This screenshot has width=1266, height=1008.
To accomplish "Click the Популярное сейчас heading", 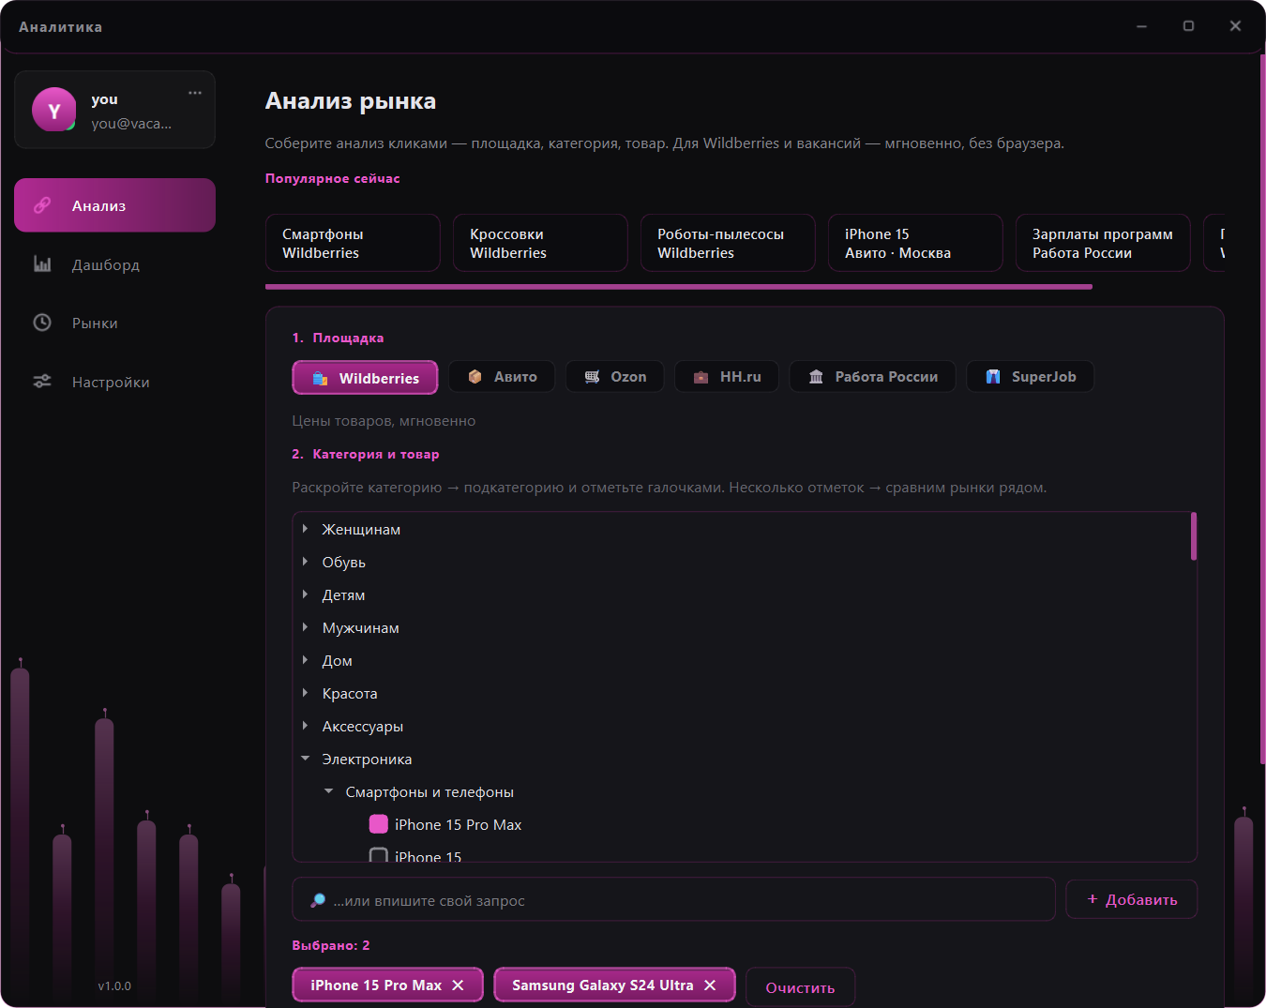I will pos(333,178).
